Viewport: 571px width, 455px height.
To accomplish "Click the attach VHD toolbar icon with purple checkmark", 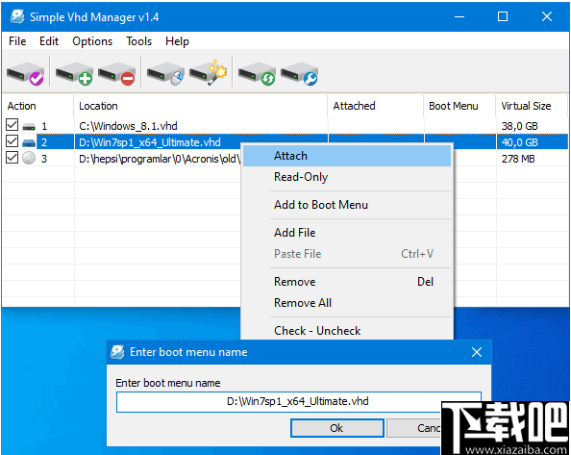I will pos(26,74).
